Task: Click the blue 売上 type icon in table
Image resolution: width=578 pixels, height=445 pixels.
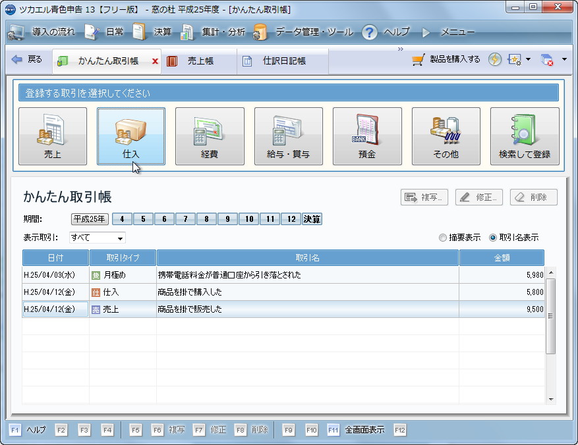Action: [96, 309]
